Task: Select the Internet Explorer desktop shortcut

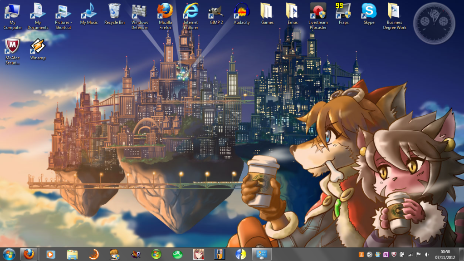Action: [x=190, y=16]
